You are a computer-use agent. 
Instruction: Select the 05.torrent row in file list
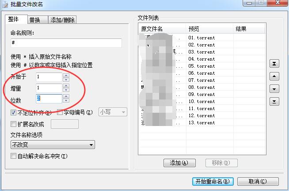coord(202,66)
